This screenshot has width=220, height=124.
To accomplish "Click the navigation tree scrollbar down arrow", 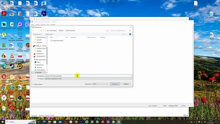I will click(47, 73).
